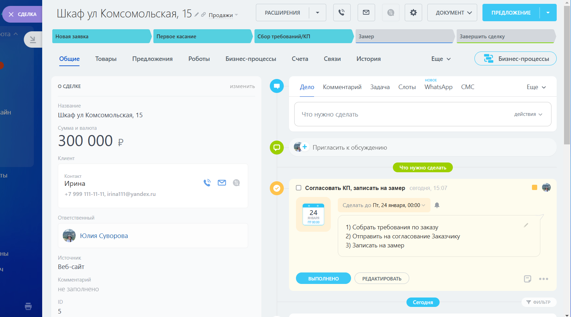The height and width of the screenshot is (317, 571).
Task: Open the Роботы tab
Action: tap(199, 59)
